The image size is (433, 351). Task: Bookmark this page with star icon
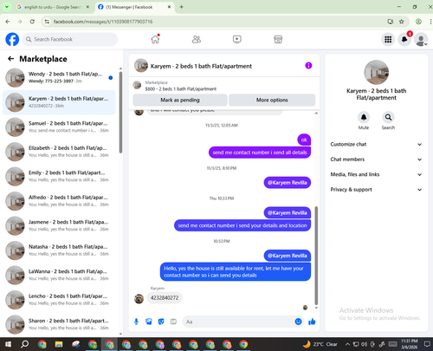(x=402, y=22)
